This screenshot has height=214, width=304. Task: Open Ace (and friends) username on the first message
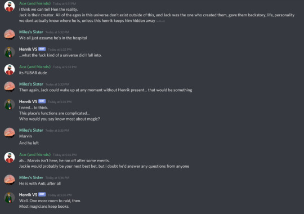click(35, 3)
